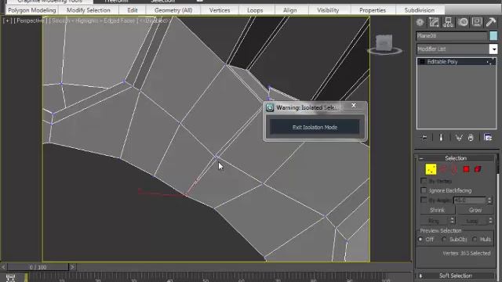Open the Subdivision ribbon panel

(420, 10)
